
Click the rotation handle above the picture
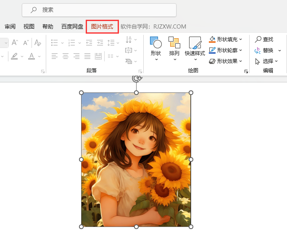(137, 78)
